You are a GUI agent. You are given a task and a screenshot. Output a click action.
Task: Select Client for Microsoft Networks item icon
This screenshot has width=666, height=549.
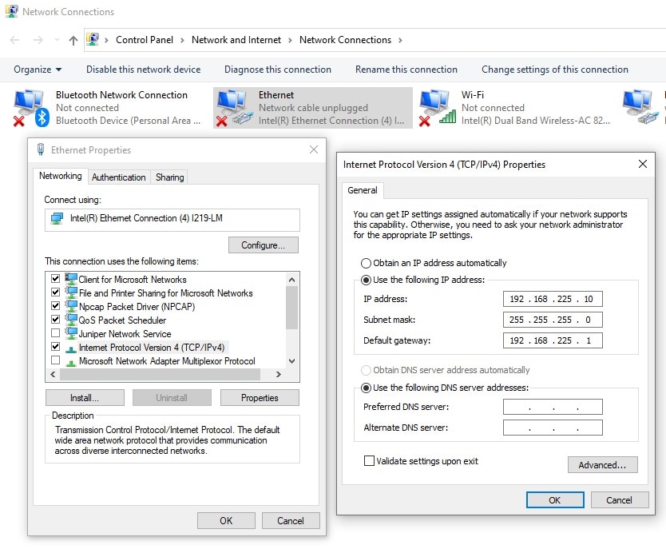point(71,280)
